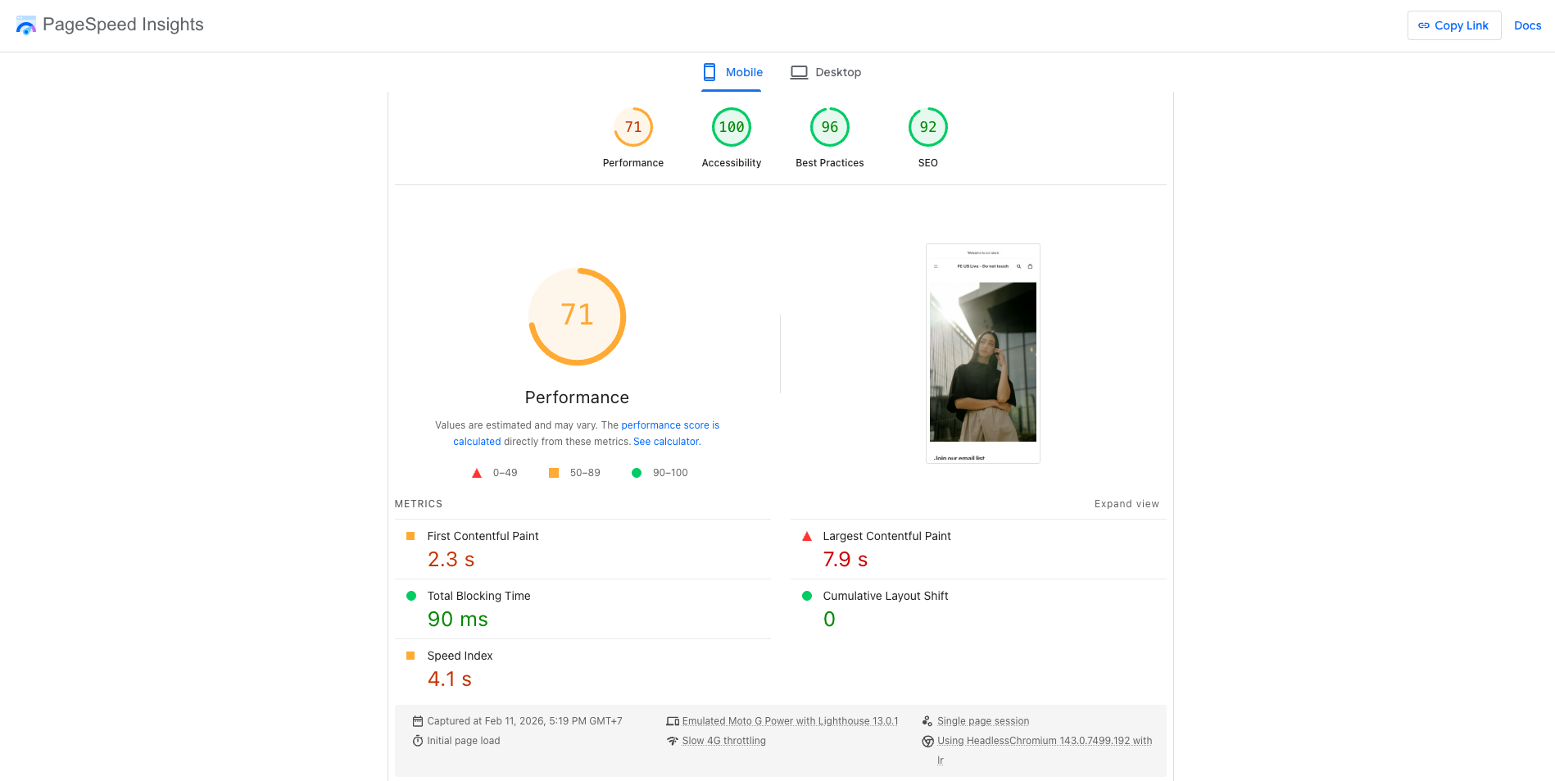Click the METRICS section heading
This screenshot has height=781, width=1555.
[419, 504]
